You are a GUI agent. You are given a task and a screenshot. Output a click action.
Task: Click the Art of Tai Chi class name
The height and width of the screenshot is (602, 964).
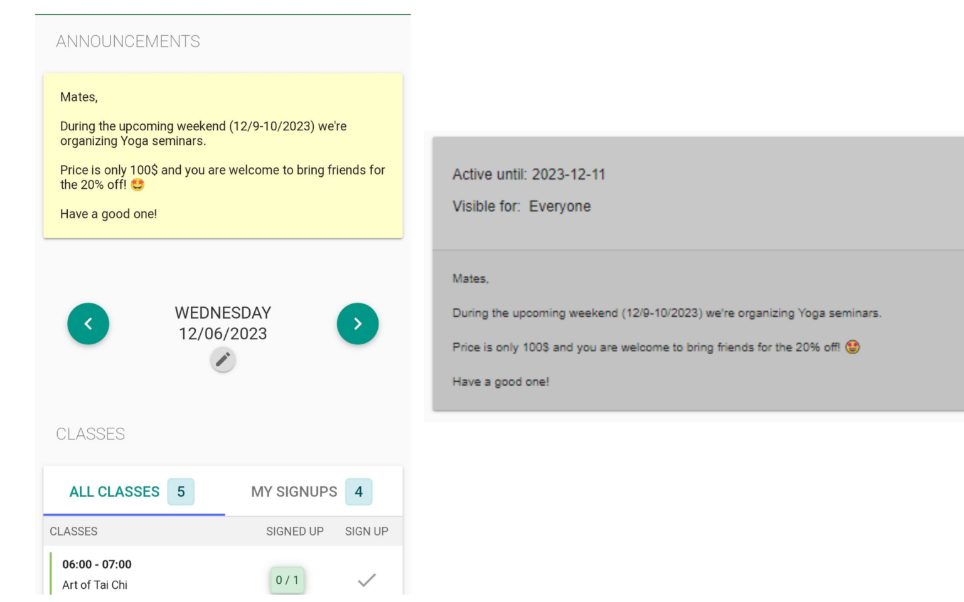95,585
